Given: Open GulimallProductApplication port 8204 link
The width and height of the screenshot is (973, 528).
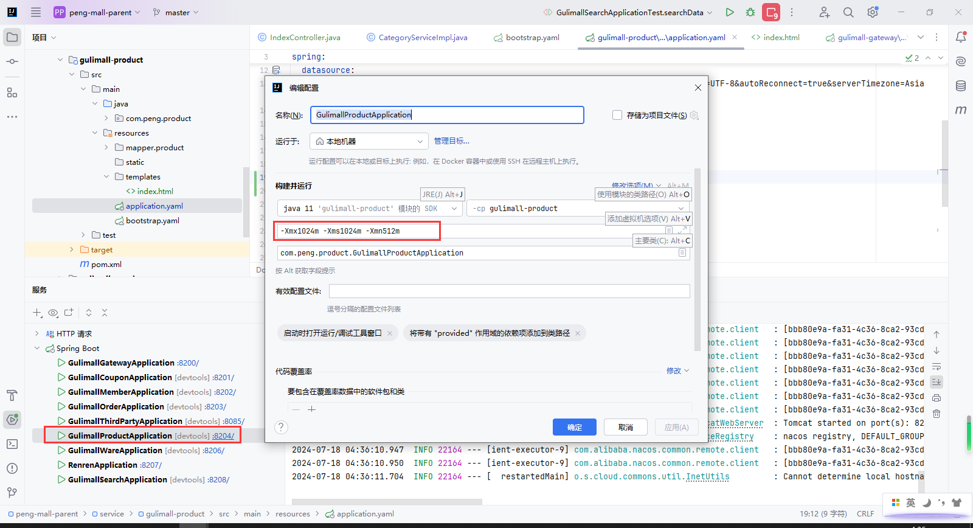Looking at the screenshot, I should (x=223, y=436).
